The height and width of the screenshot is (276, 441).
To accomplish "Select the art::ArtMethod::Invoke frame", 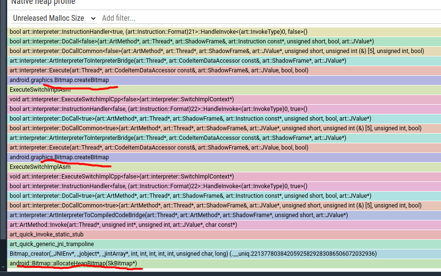I will [x=224, y=225].
